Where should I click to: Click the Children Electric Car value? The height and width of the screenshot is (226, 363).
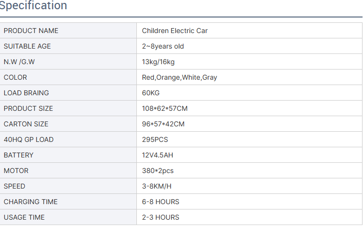175,31
